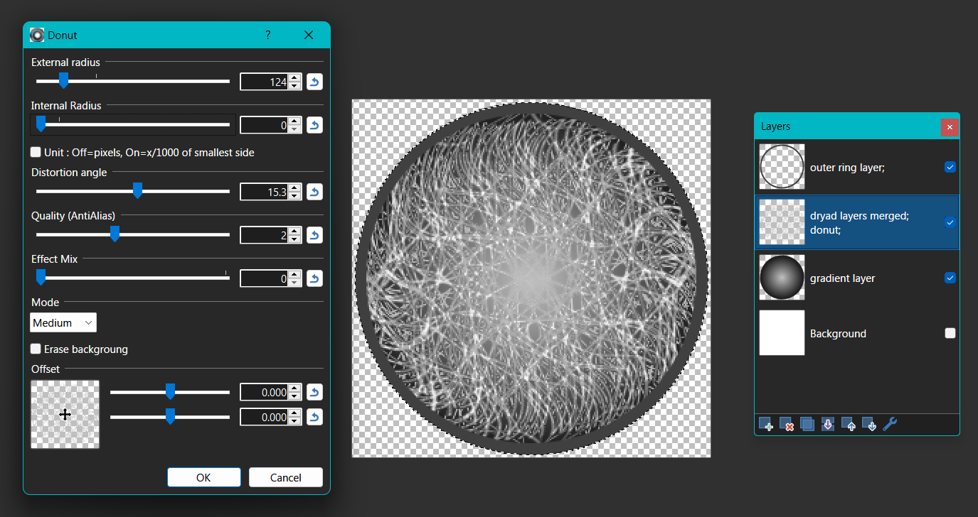This screenshot has height=517, width=978.
Task: Select the Background layer thumbnail
Action: 782,333
